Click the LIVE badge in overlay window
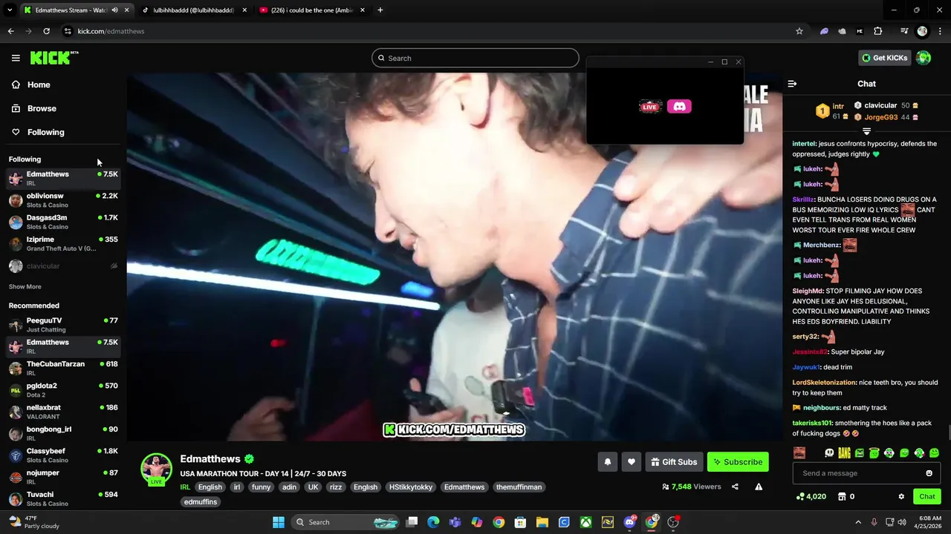This screenshot has width=951, height=534. coord(650,107)
